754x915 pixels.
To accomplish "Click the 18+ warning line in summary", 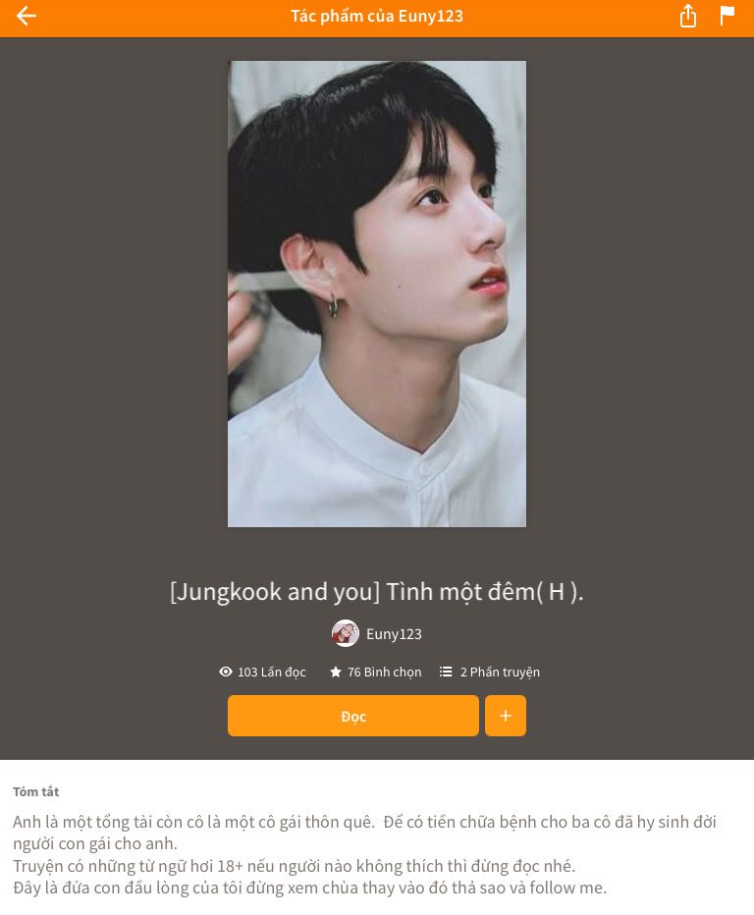I will (x=295, y=866).
